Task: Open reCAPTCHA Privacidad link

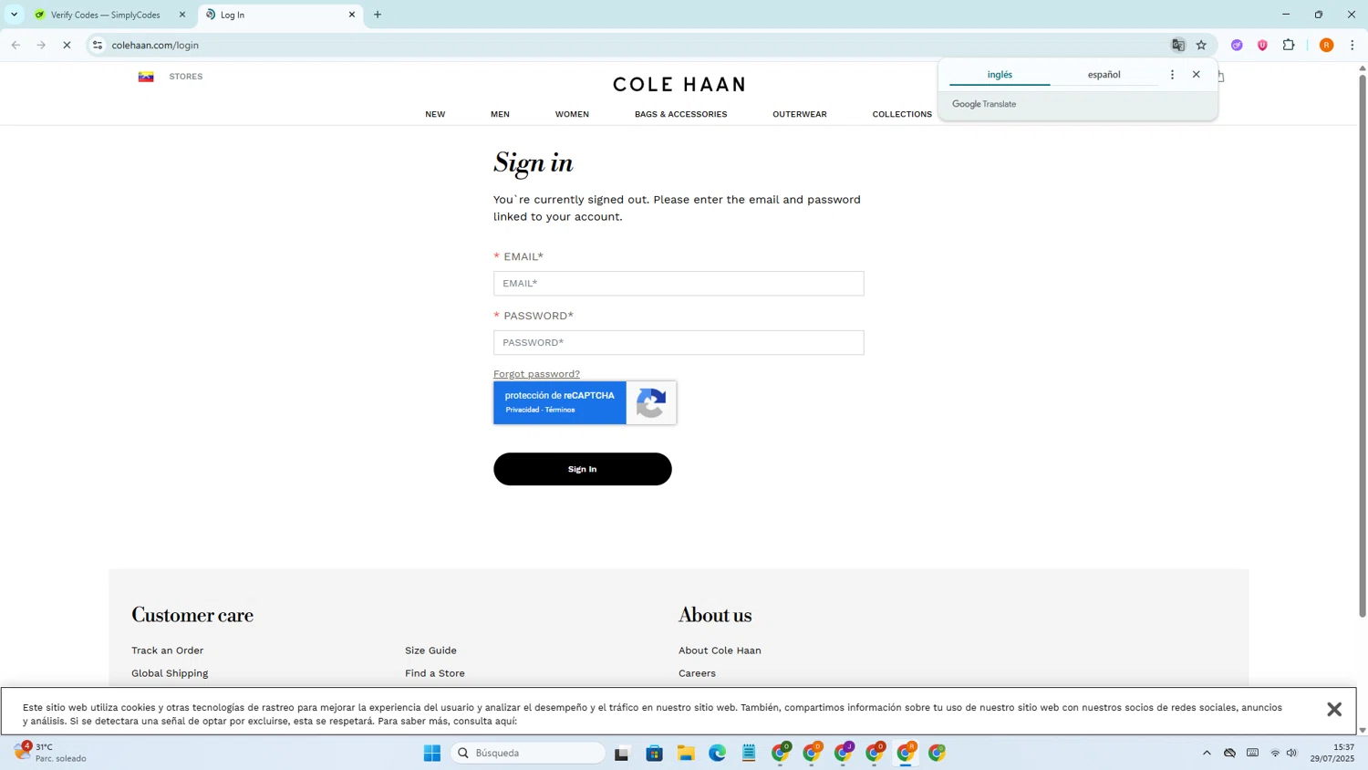Action: (x=523, y=411)
